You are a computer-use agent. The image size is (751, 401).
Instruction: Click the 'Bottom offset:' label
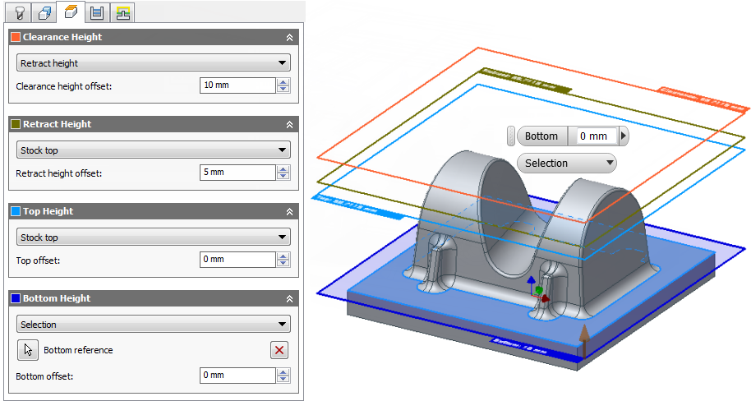coord(44,376)
